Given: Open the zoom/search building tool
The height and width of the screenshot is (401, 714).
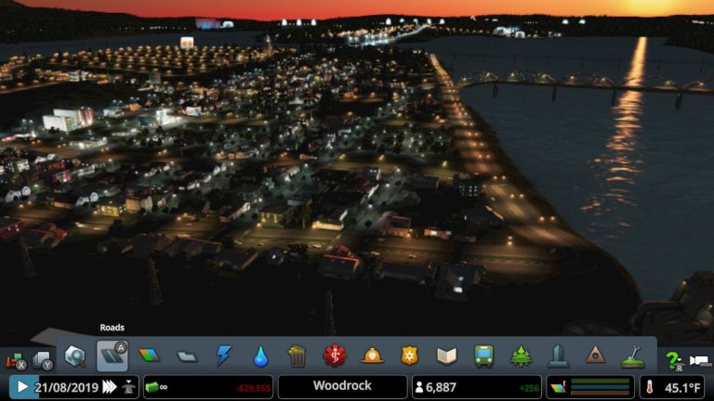Looking at the screenshot, I should pos(75,356).
